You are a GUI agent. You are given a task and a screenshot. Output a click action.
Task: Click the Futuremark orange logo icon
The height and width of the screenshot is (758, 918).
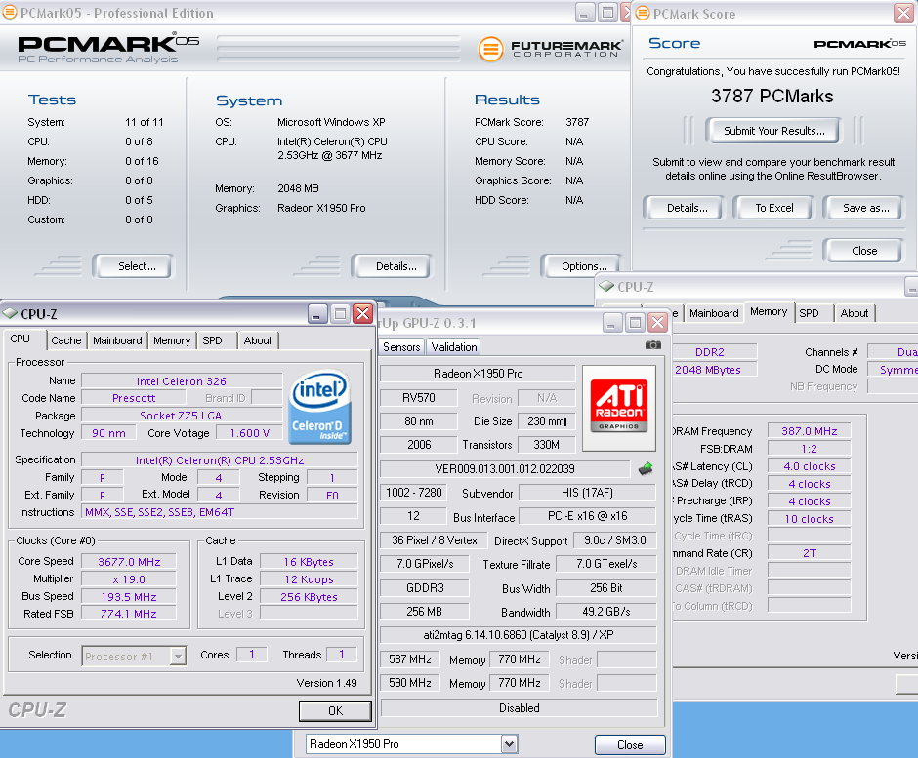pyautogui.click(x=490, y=49)
